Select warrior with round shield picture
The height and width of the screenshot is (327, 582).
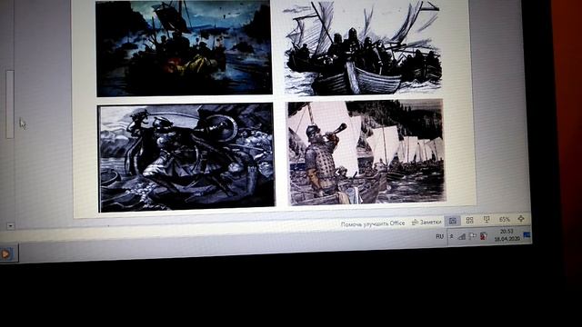187,157
